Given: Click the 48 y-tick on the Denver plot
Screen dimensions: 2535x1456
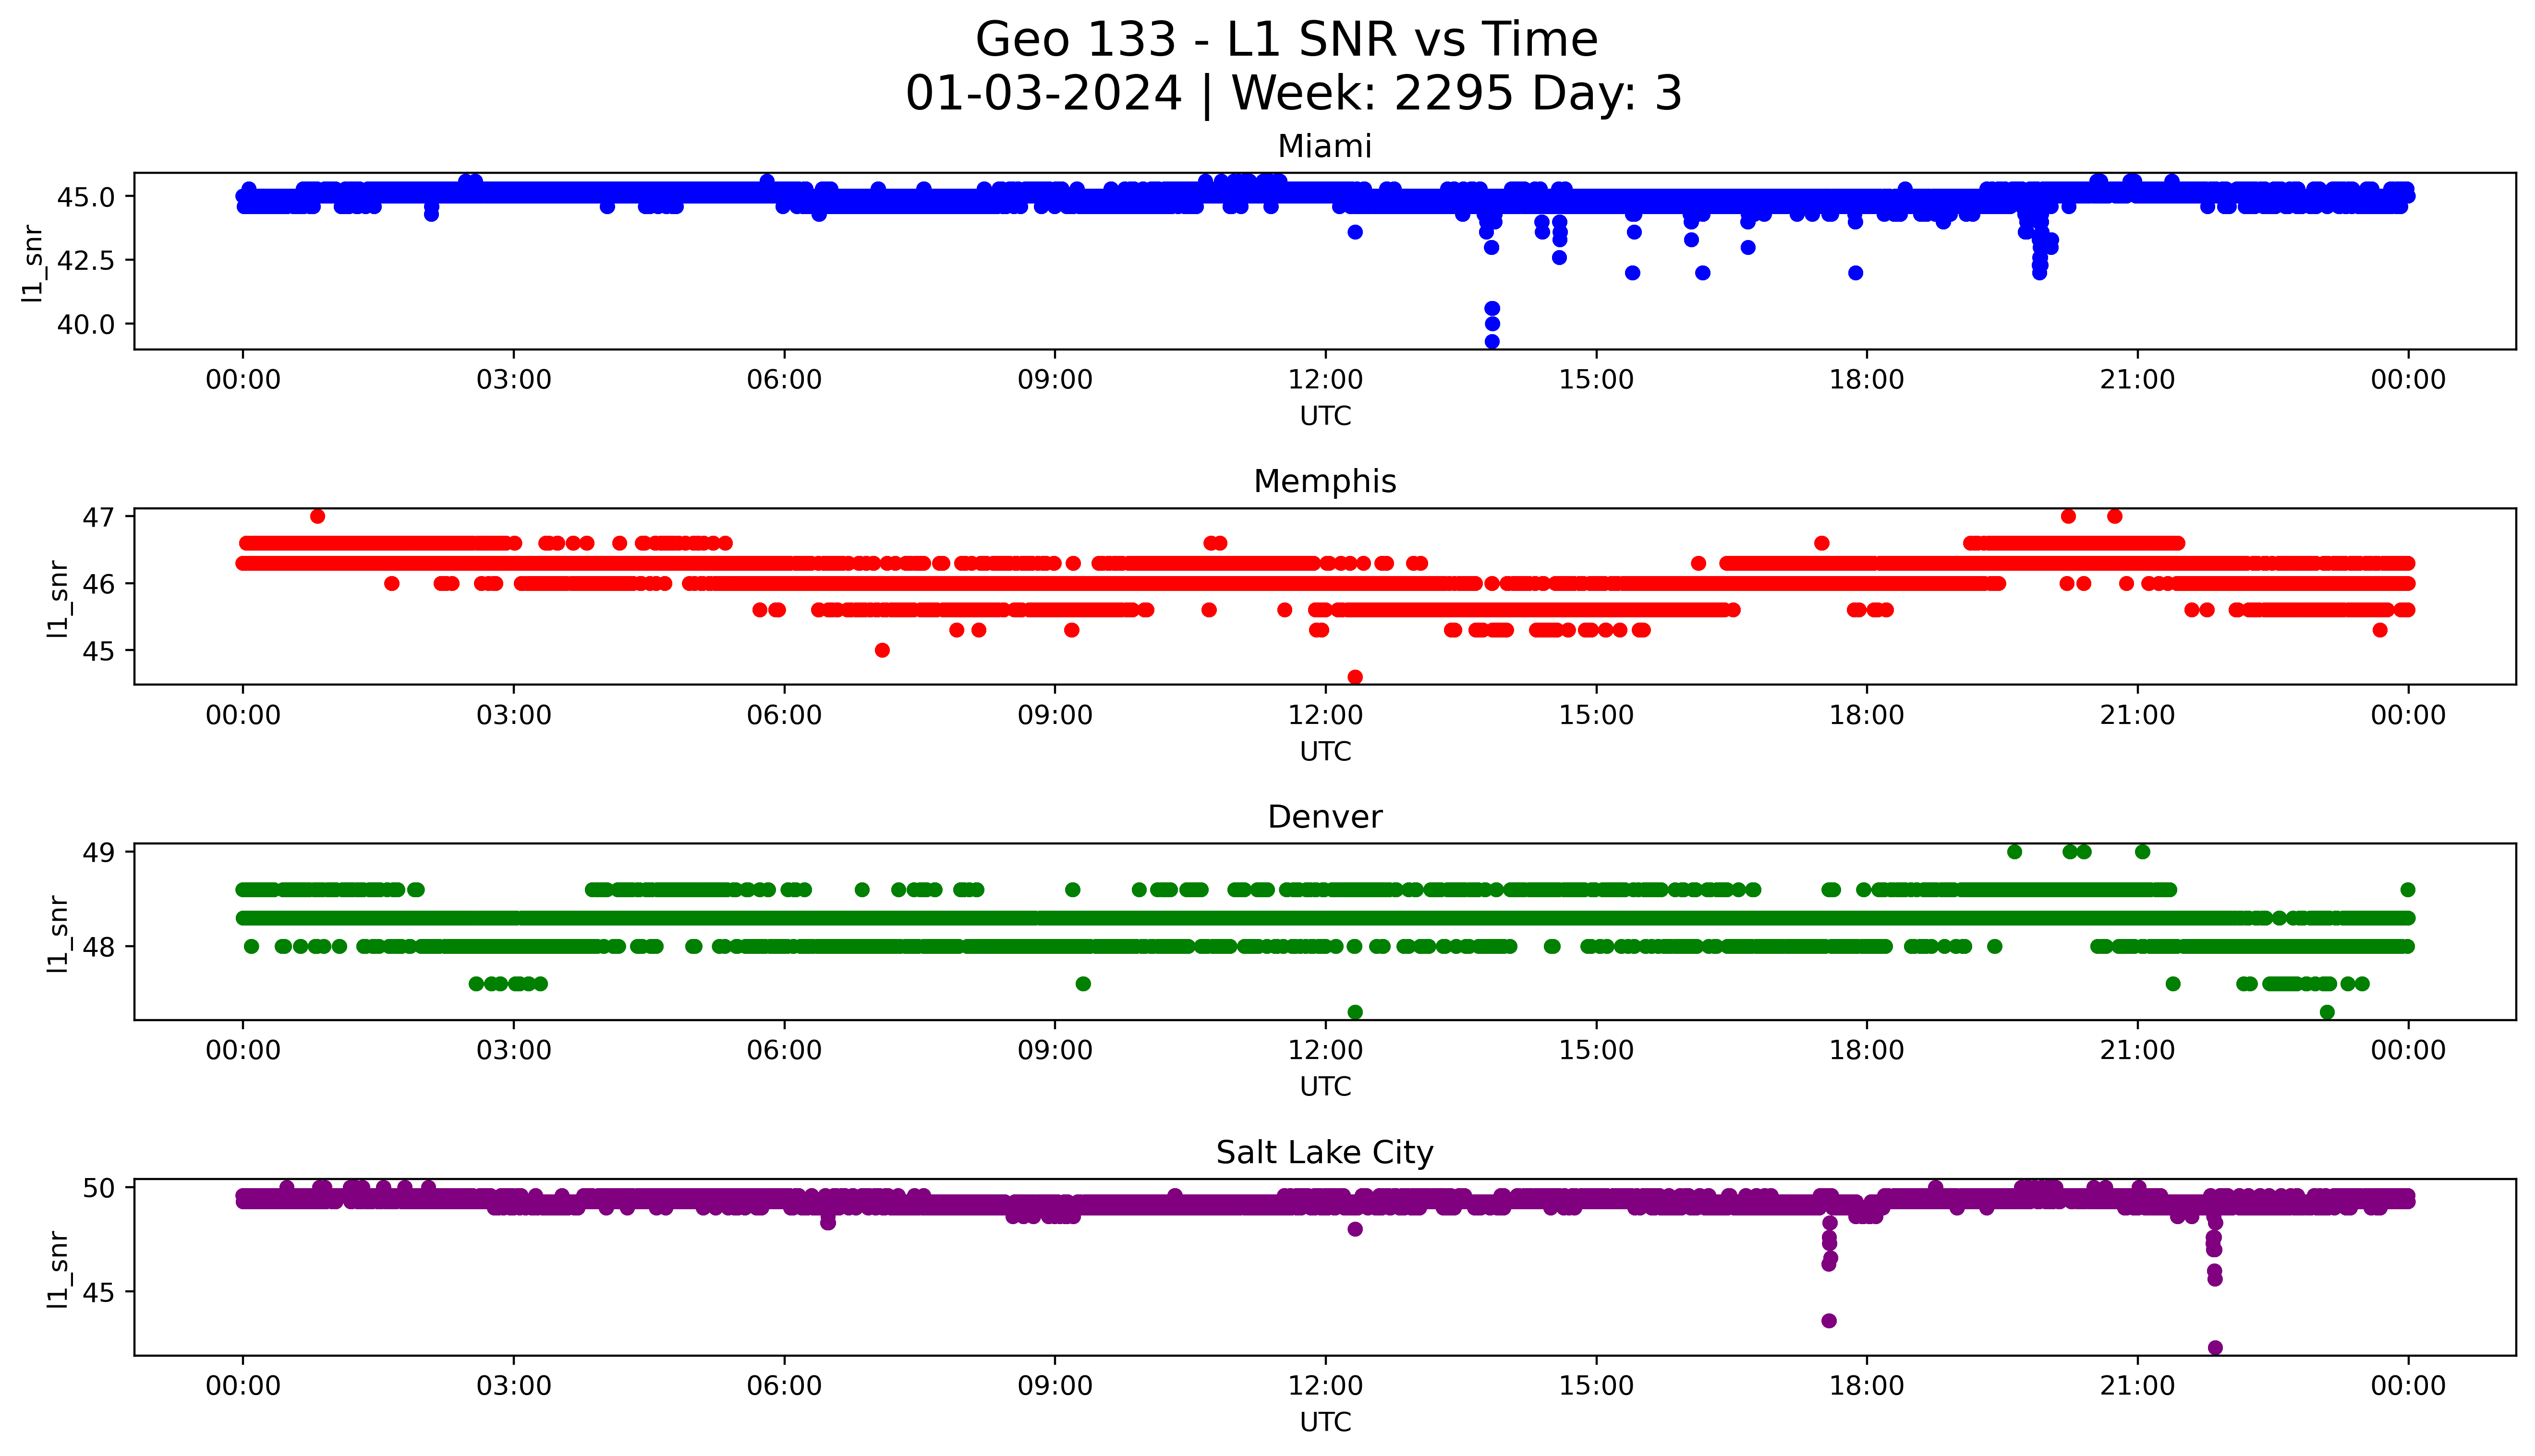Looking at the screenshot, I should (100, 947).
